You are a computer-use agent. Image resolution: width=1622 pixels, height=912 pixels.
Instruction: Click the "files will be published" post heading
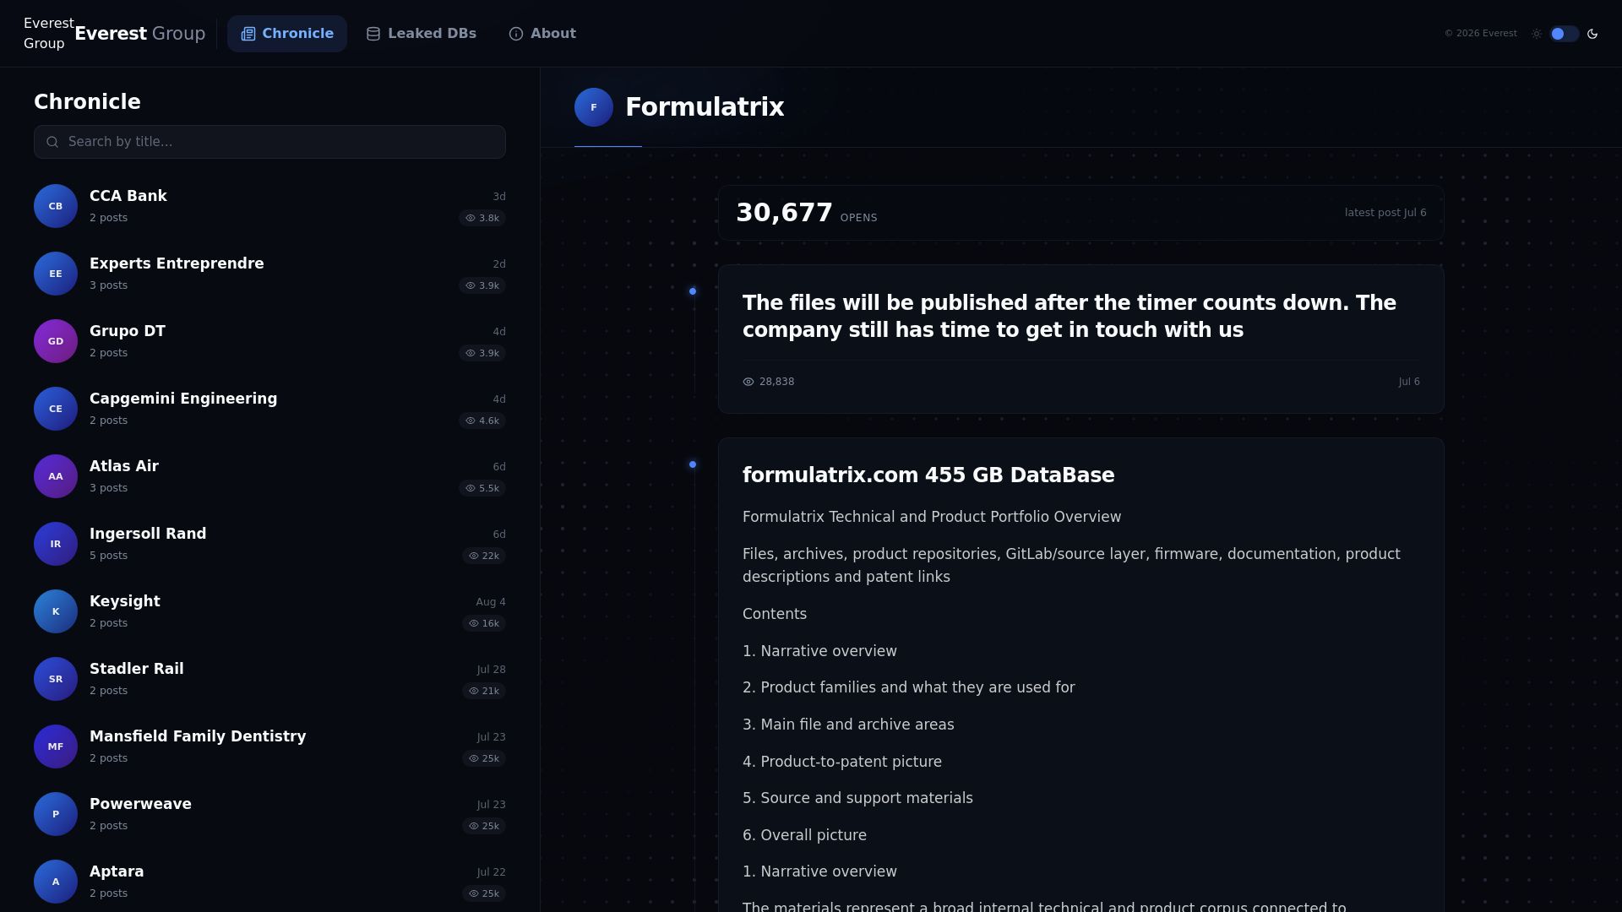click(1070, 317)
